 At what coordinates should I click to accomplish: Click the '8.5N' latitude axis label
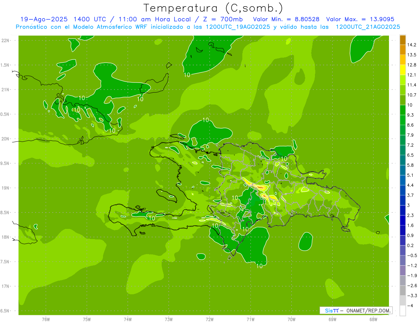coord(5,213)
